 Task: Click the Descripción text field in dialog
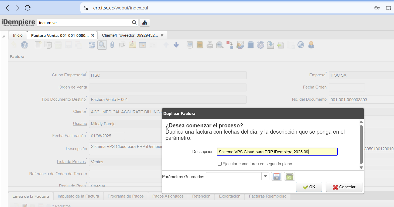pos(277,152)
